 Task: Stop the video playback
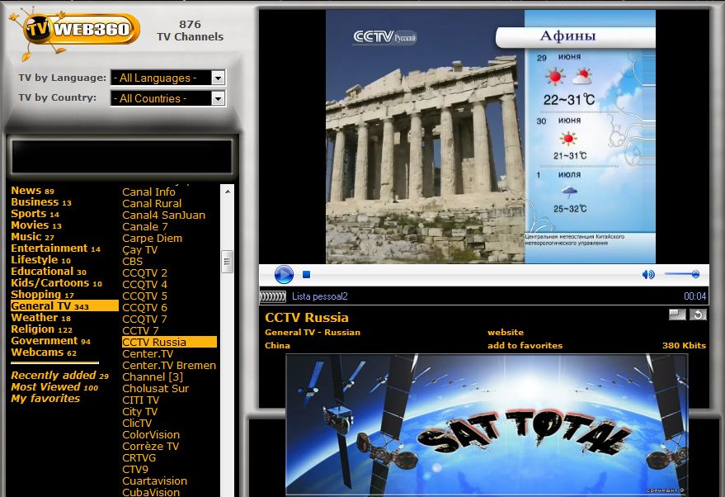point(306,274)
